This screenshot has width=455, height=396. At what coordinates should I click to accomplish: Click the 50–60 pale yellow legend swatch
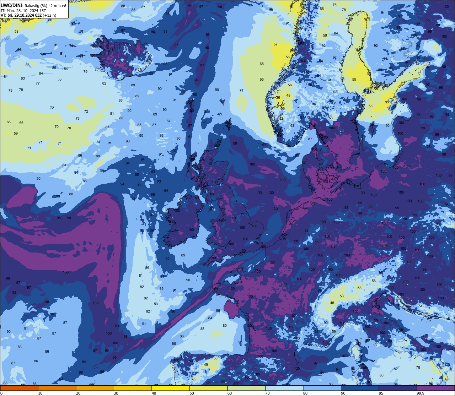208,388
